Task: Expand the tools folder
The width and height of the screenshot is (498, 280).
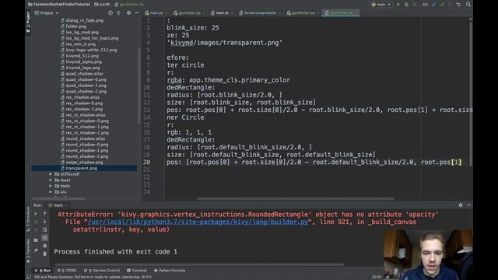Action: click(x=51, y=186)
